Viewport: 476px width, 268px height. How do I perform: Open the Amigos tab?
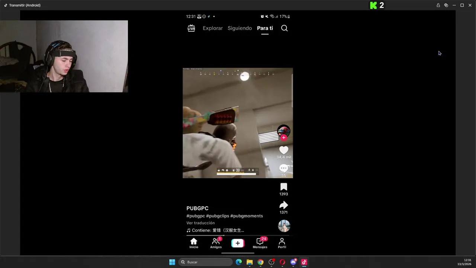[x=216, y=243]
